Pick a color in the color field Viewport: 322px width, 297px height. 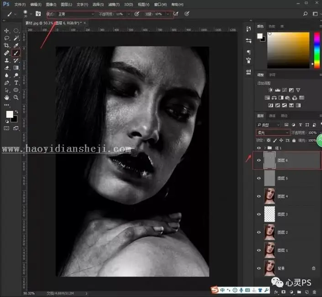288,50
